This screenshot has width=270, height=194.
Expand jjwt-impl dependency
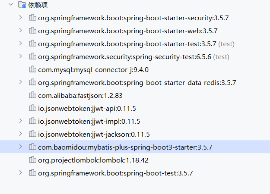click(20, 121)
